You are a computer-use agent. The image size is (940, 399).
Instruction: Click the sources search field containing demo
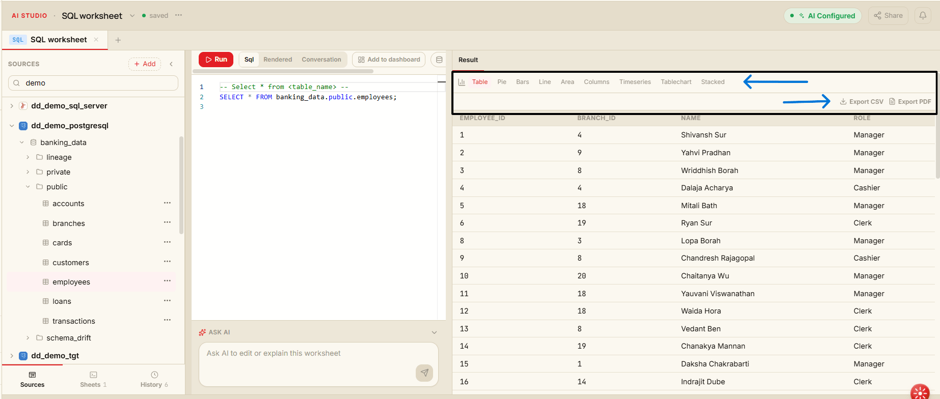click(93, 83)
